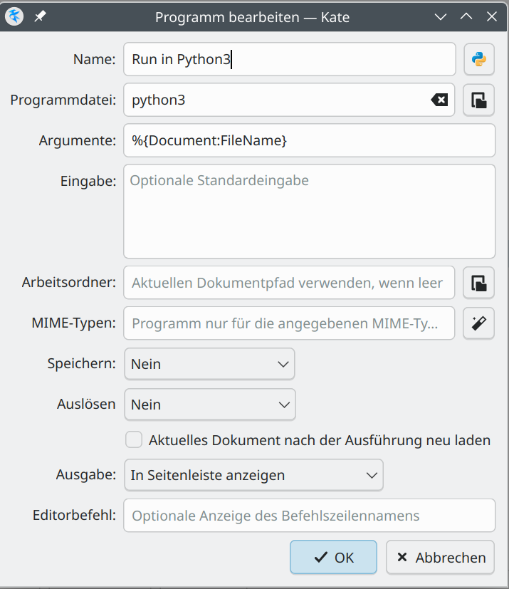Close the Programm bearbeiten dialog window
509x589 pixels.
pos(492,16)
